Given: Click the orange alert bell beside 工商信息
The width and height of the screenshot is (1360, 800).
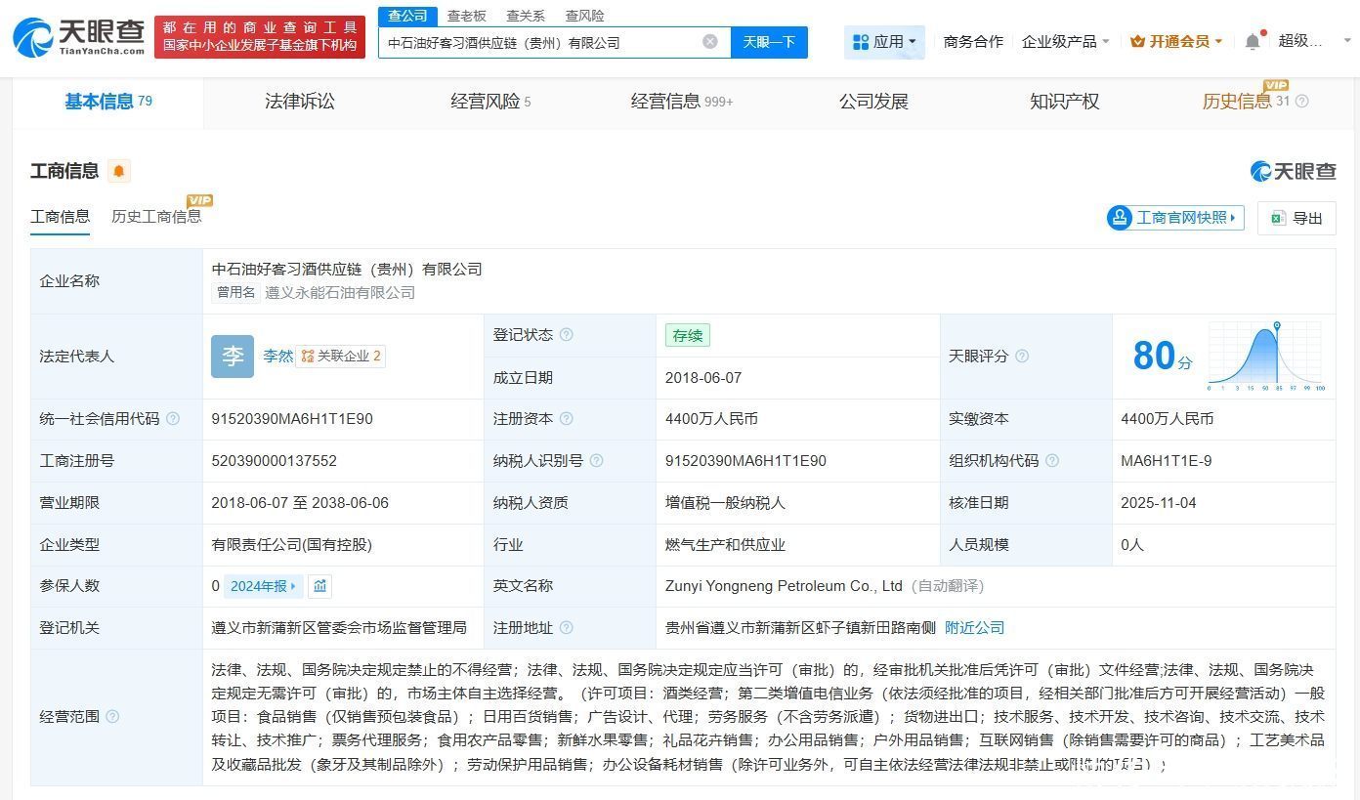Looking at the screenshot, I should tap(118, 171).
